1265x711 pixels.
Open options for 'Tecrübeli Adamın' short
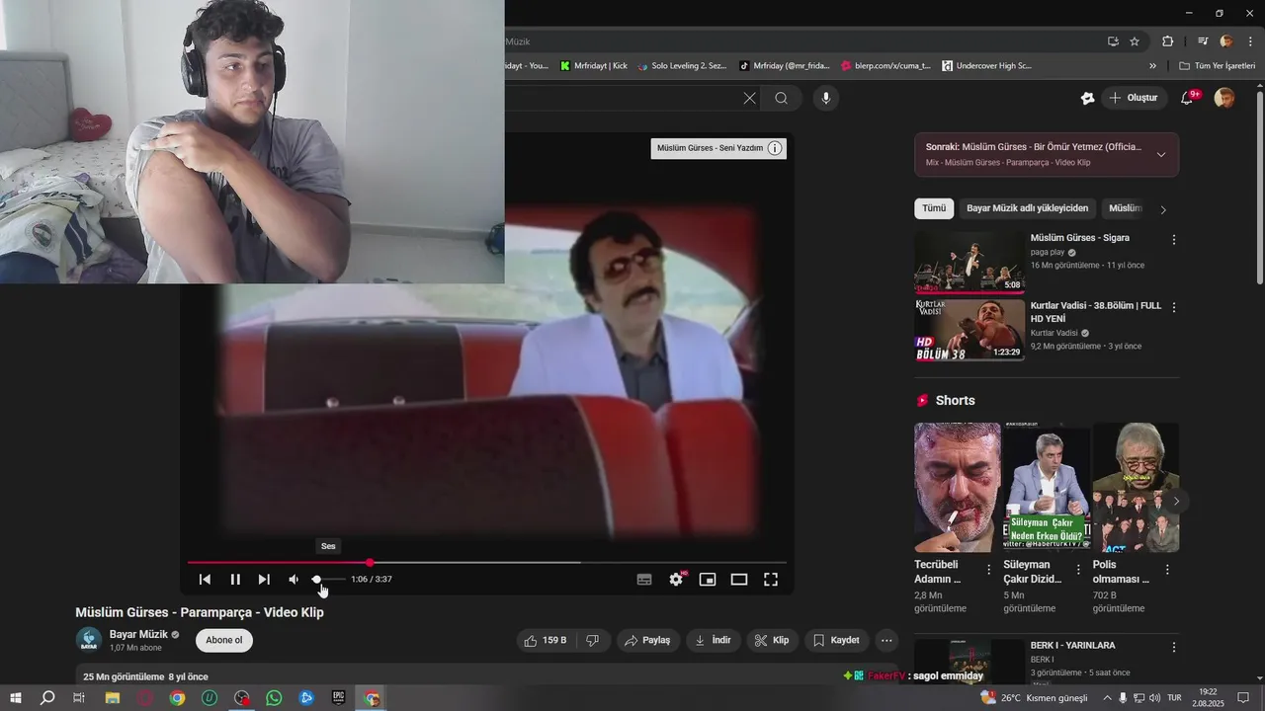coord(988,570)
